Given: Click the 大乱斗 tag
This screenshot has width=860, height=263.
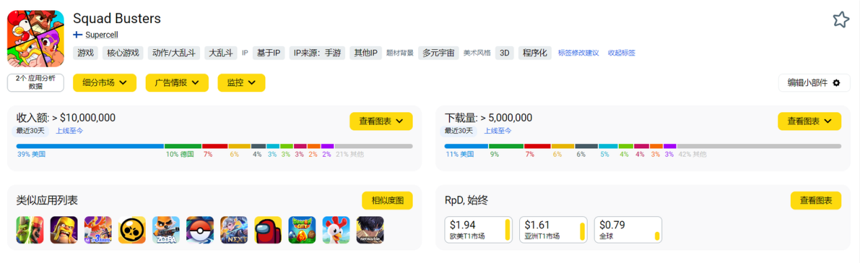Looking at the screenshot, I should 220,53.
